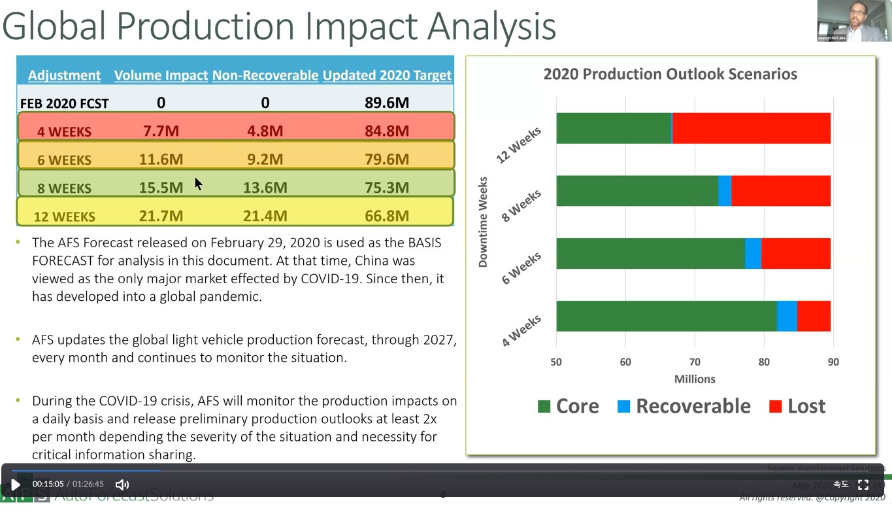The image size is (892, 518).
Task: Click the Updated 2020 Target header
Action: tap(387, 75)
